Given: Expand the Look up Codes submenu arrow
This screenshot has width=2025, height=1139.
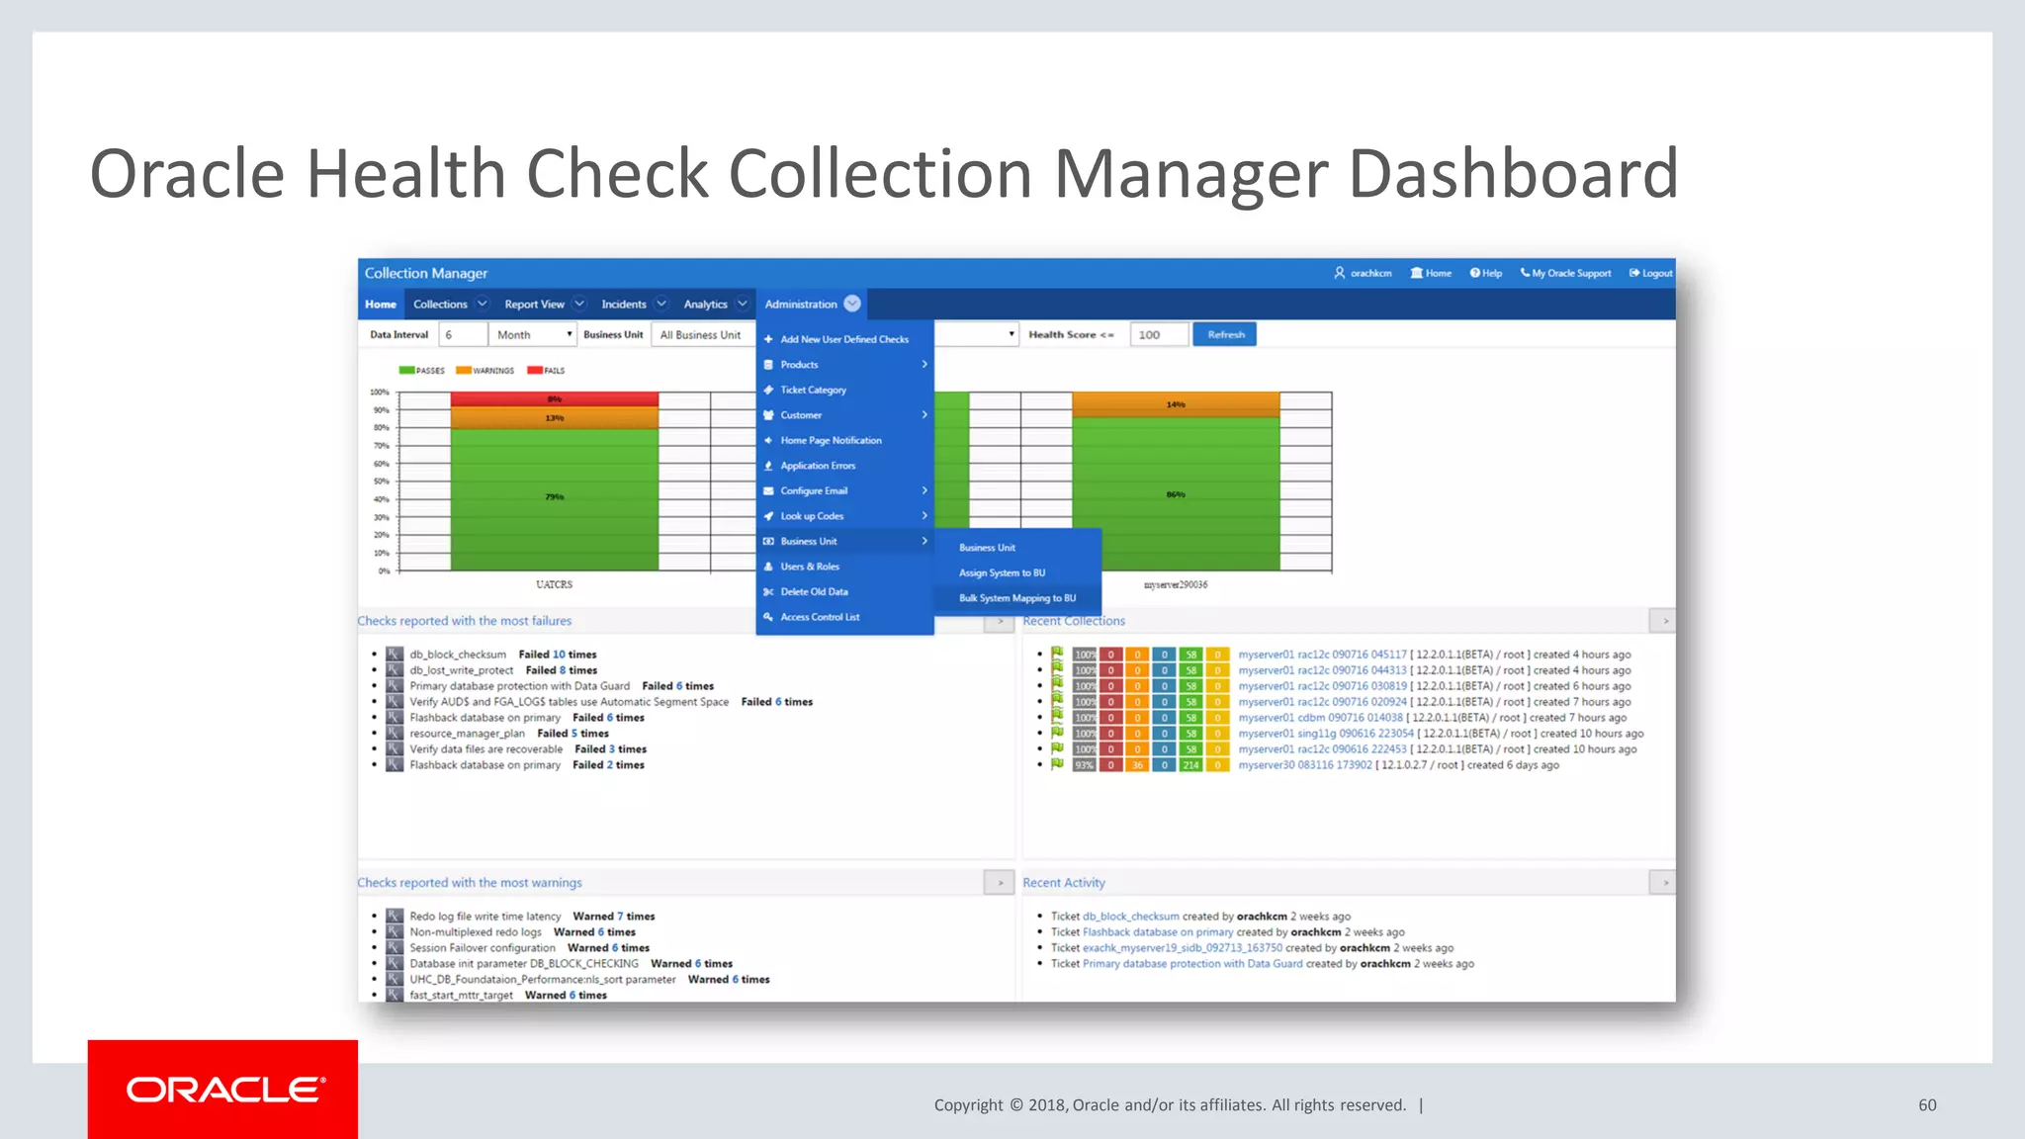Looking at the screenshot, I should (x=924, y=516).
